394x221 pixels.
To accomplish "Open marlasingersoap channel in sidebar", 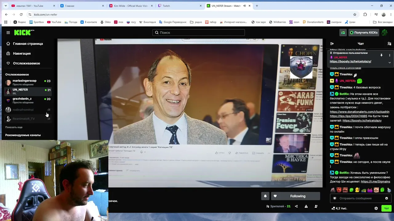I will point(28,82).
